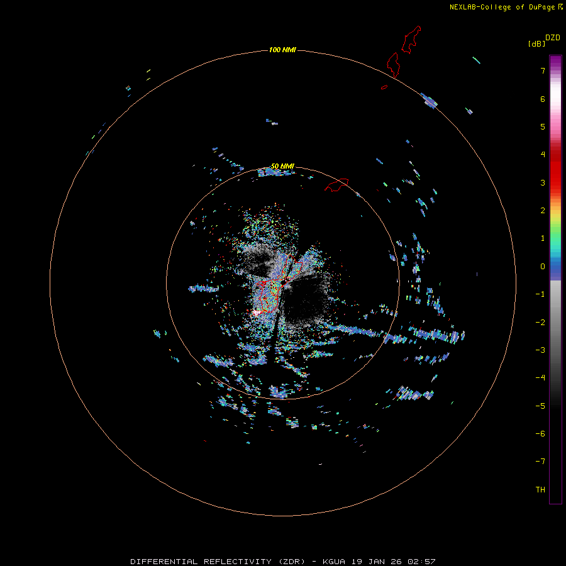Click the legend value 4
Screen dimensions: 566x566
point(543,155)
